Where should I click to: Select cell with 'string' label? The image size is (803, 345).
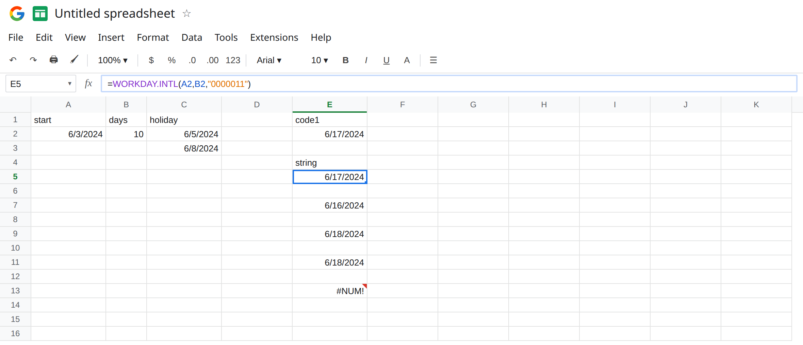(330, 163)
